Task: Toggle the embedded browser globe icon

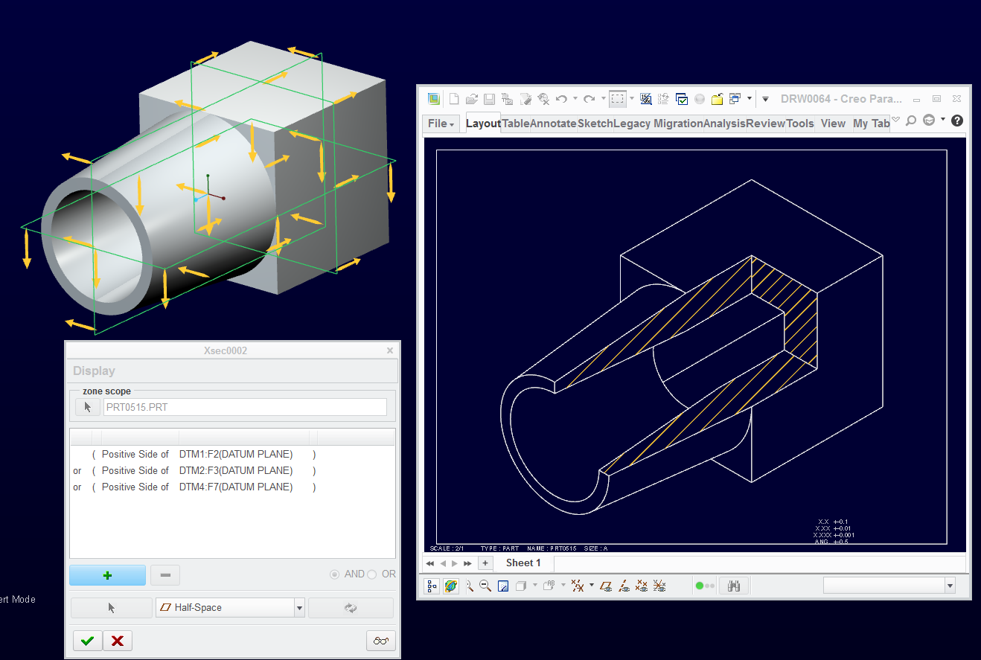Action: [x=451, y=586]
